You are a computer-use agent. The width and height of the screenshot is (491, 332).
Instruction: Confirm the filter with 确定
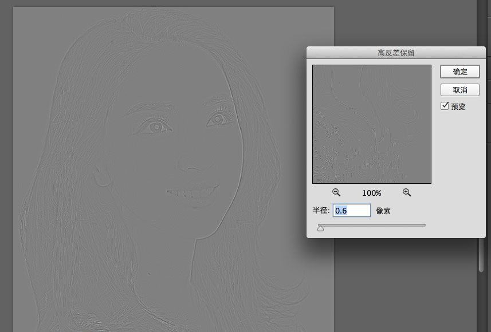pyautogui.click(x=459, y=72)
